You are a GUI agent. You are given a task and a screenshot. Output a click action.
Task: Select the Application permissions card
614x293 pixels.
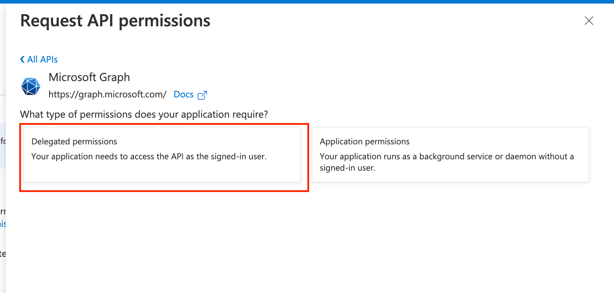coord(451,155)
